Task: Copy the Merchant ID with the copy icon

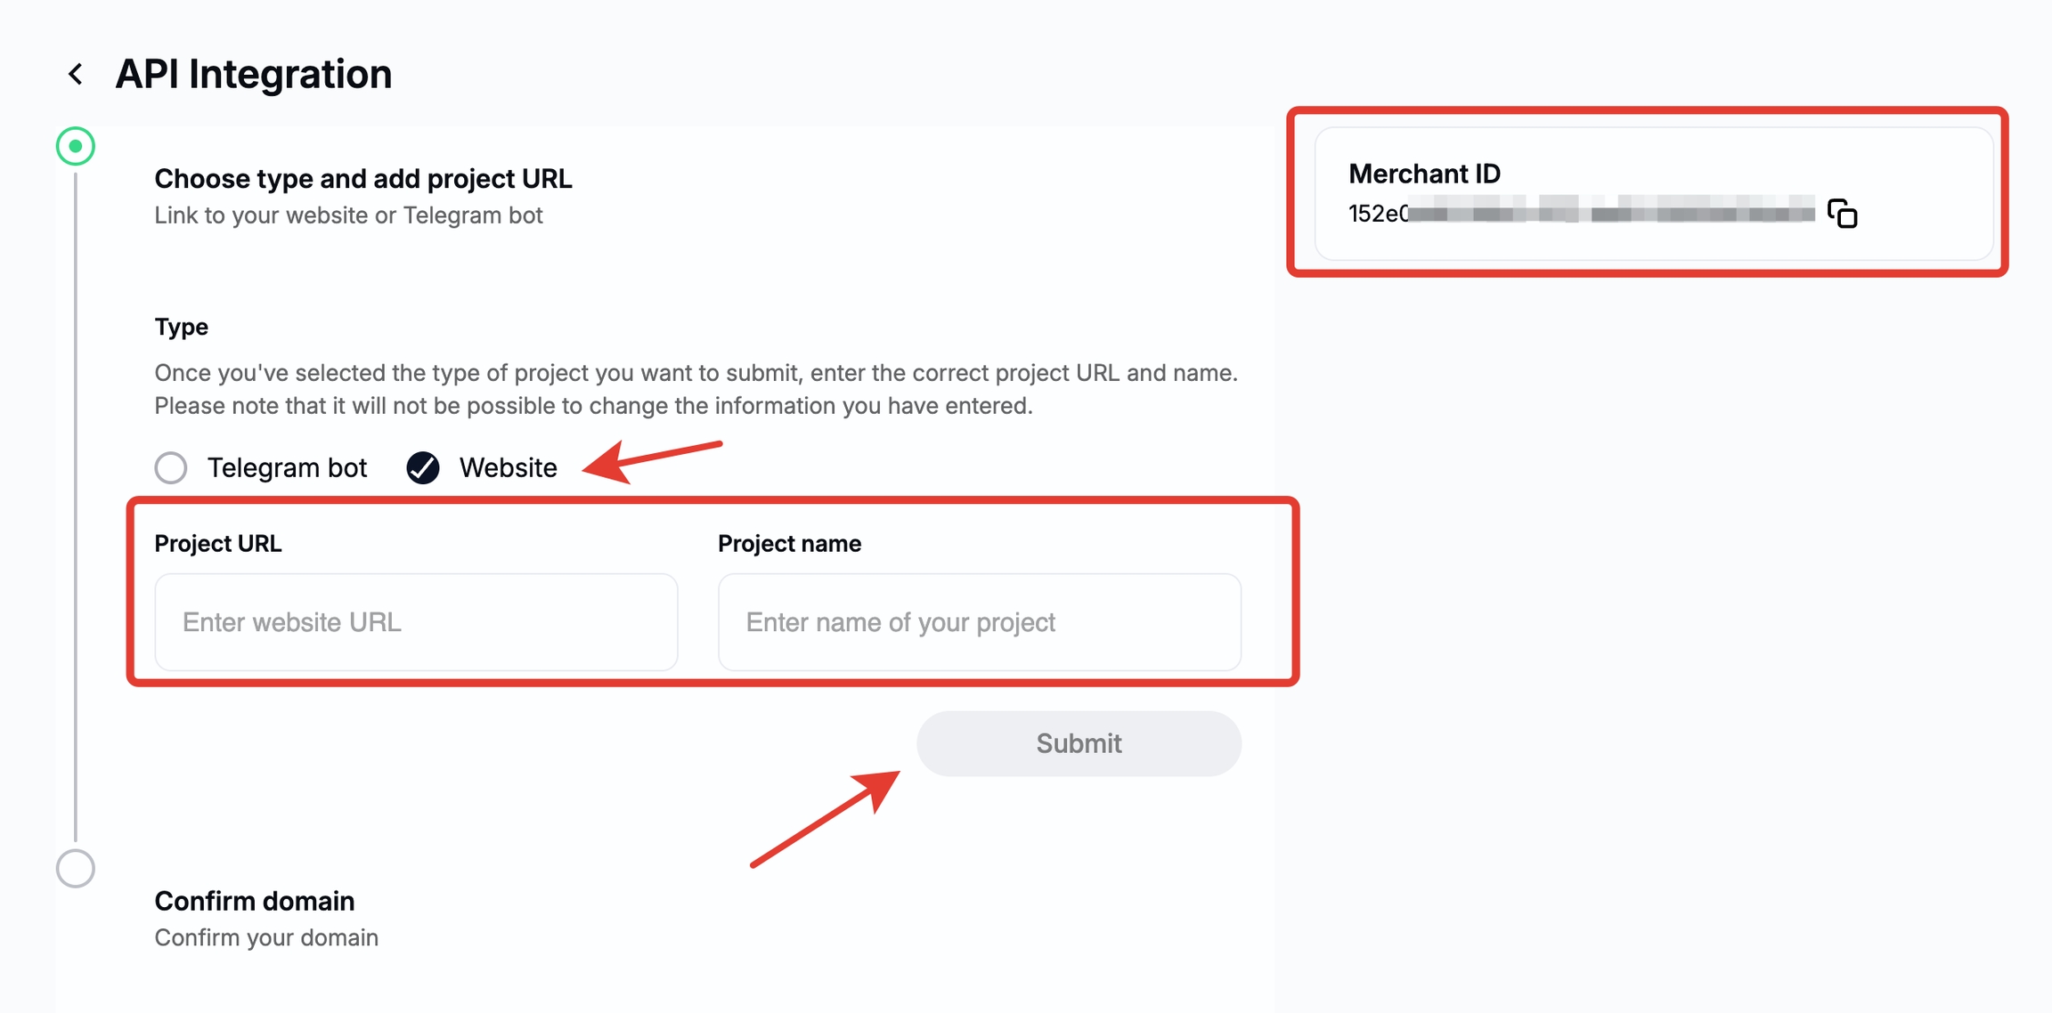Action: click(1842, 214)
